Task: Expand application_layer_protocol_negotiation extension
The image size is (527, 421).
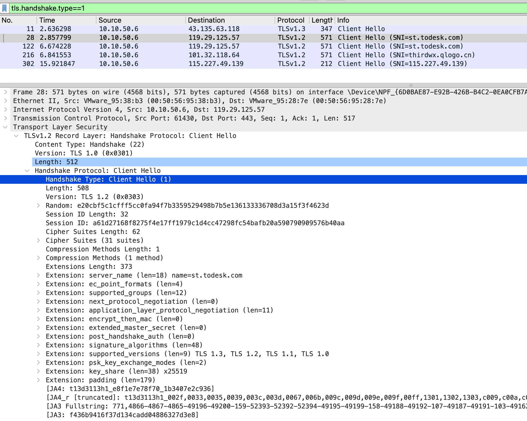Action: 38,310
